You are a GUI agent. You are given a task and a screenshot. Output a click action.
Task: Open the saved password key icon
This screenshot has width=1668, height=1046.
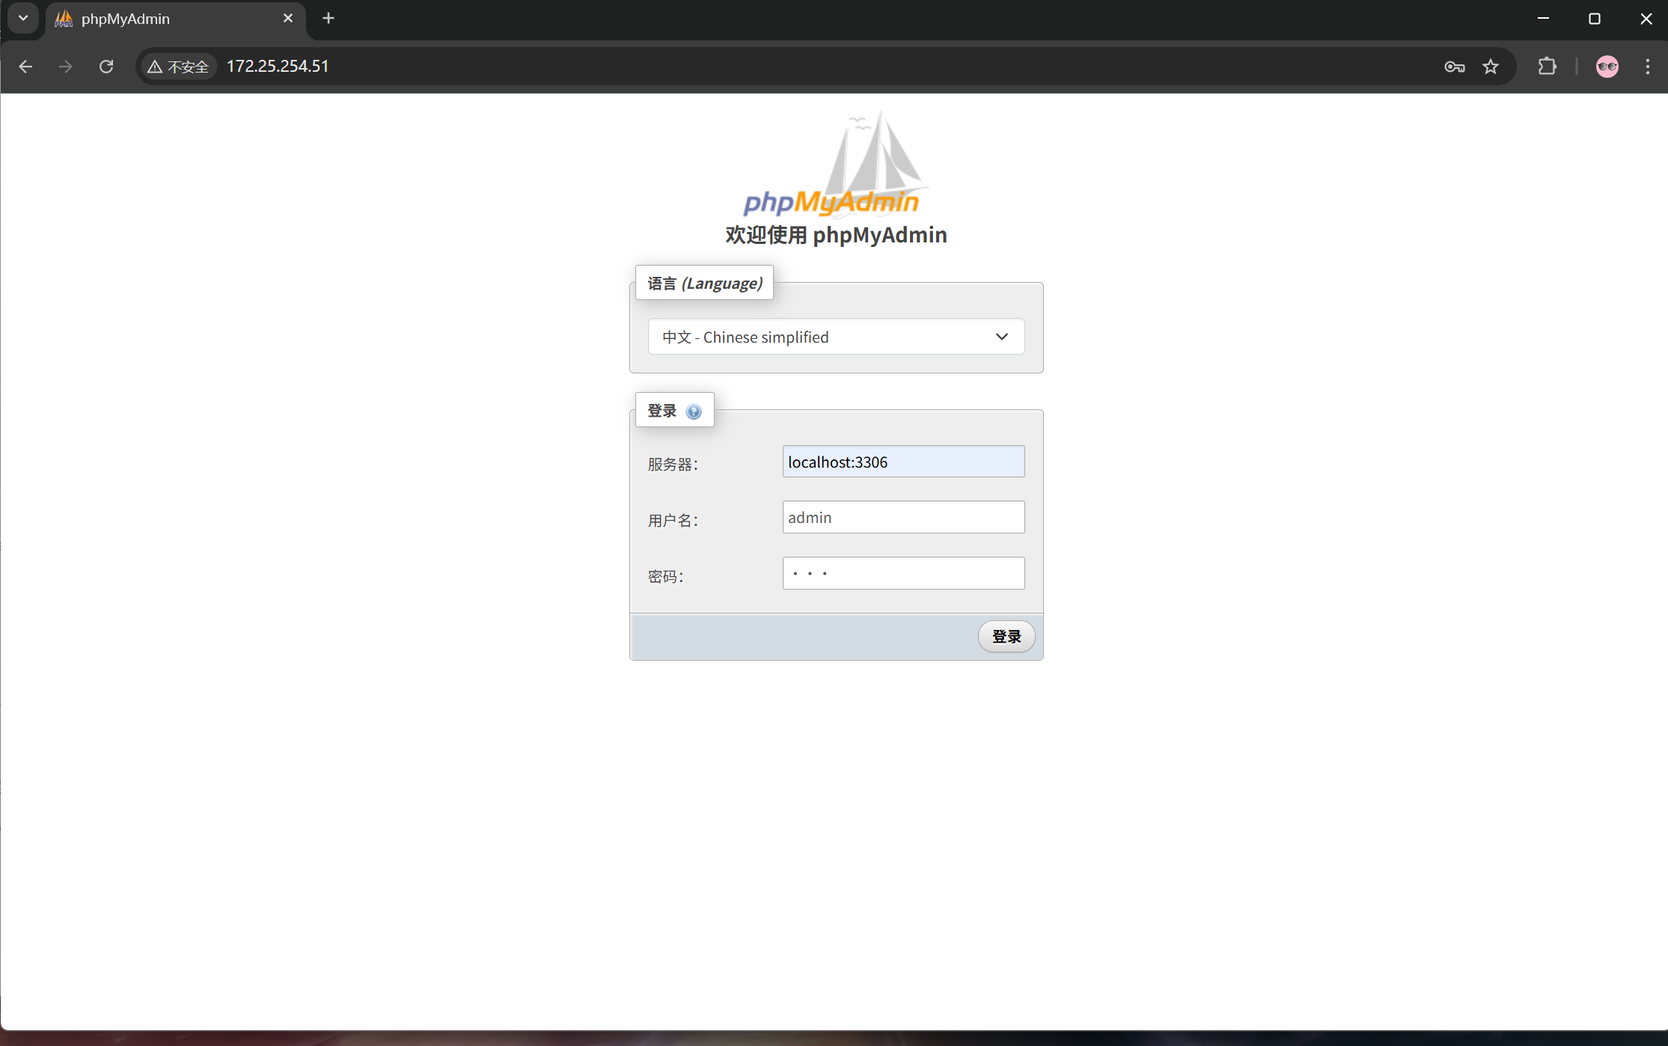pyautogui.click(x=1454, y=67)
